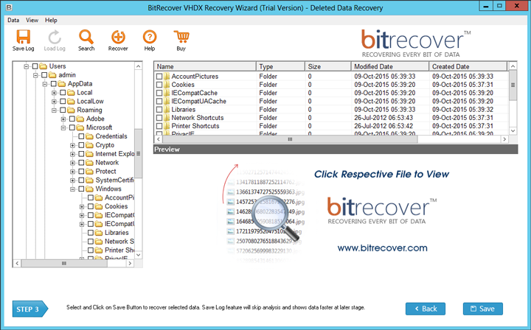Tick the Network Shortcuts checkbox in list
The width and height of the screenshot is (531, 330).
(x=159, y=118)
